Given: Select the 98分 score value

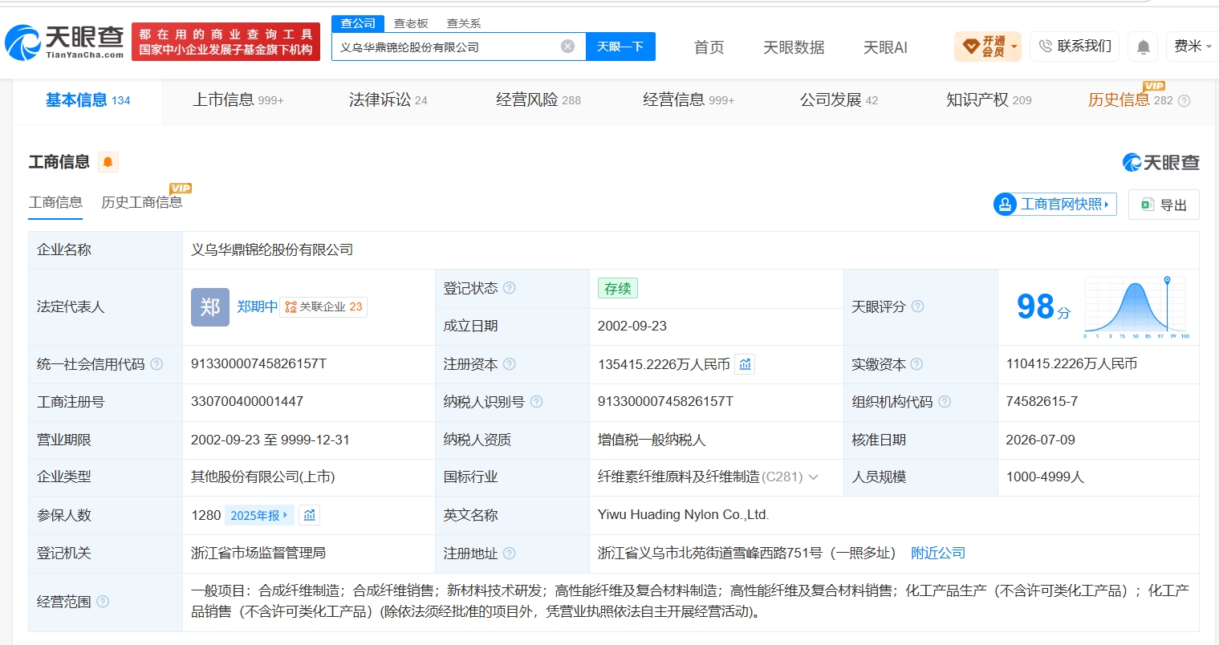Looking at the screenshot, I should pyautogui.click(x=1043, y=307).
